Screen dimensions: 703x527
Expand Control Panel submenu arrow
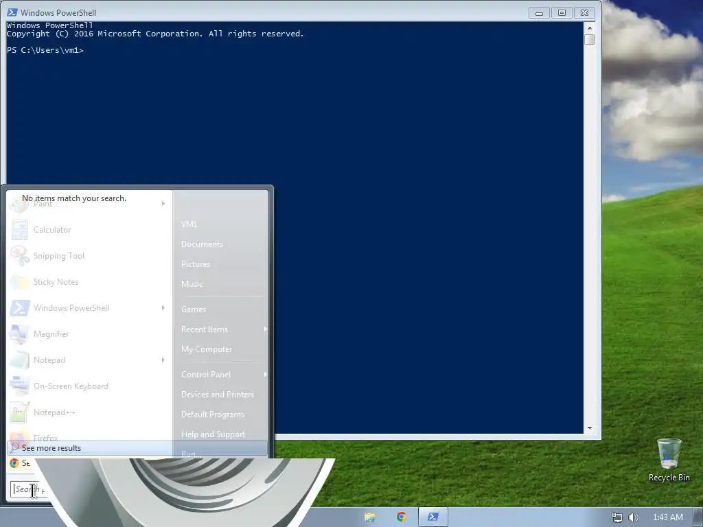266,374
